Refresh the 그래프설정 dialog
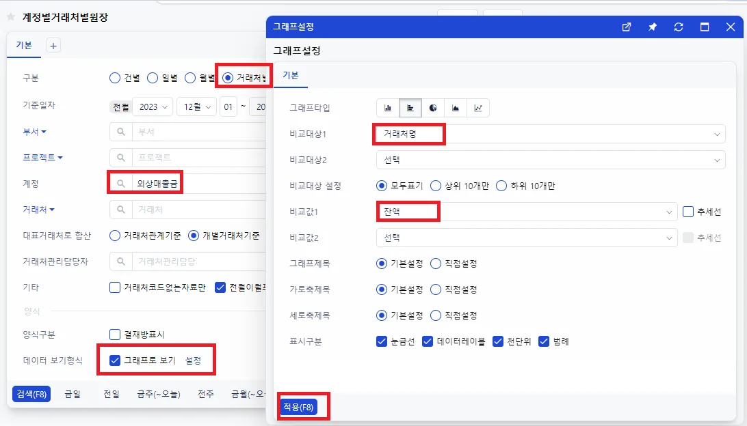Viewport: 747px width, 426px height. pyautogui.click(x=679, y=27)
